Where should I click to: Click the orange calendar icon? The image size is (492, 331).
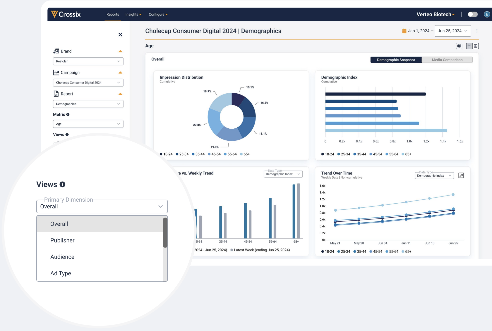(x=404, y=31)
